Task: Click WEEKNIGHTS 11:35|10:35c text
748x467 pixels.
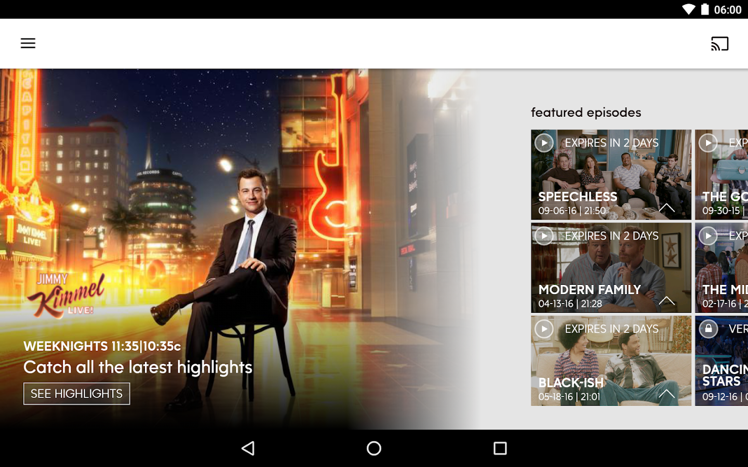Action: pyautogui.click(x=102, y=346)
